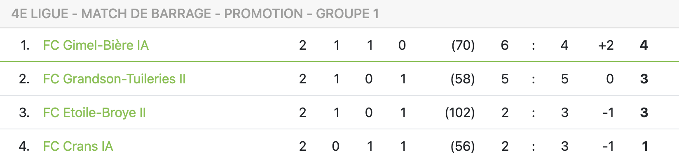The height and width of the screenshot is (161, 679).
Task: Open the FC Grandson-Tuileries II team link
Action: click(114, 79)
